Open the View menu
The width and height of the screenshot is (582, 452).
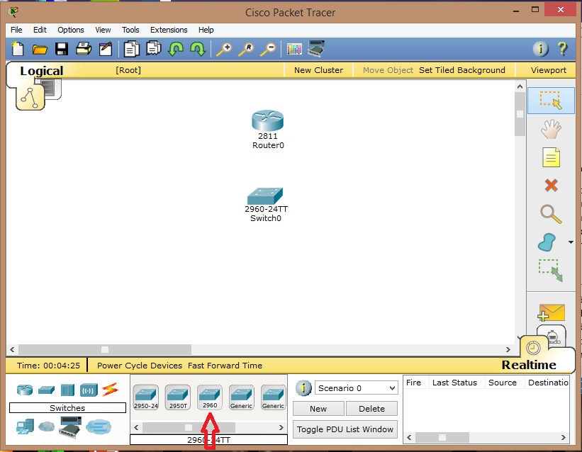coord(103,30)
